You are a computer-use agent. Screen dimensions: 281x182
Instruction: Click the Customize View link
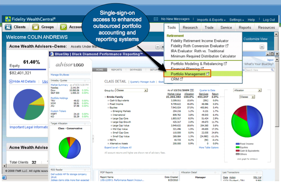tap(255, 39)
